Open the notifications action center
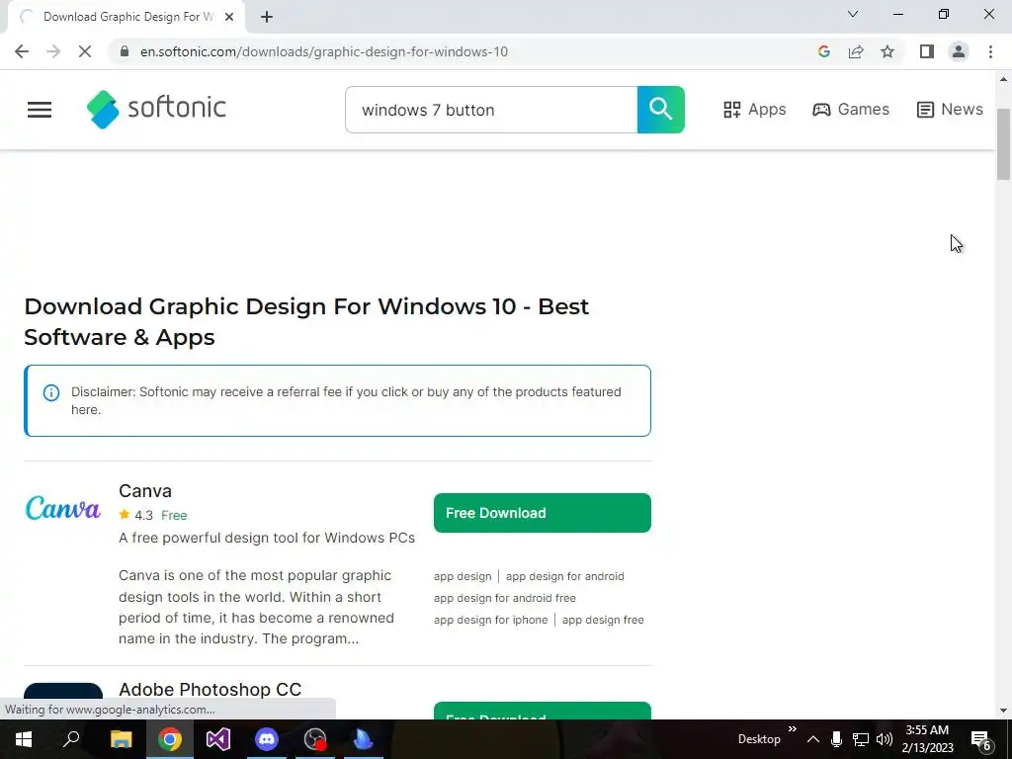 981,740
